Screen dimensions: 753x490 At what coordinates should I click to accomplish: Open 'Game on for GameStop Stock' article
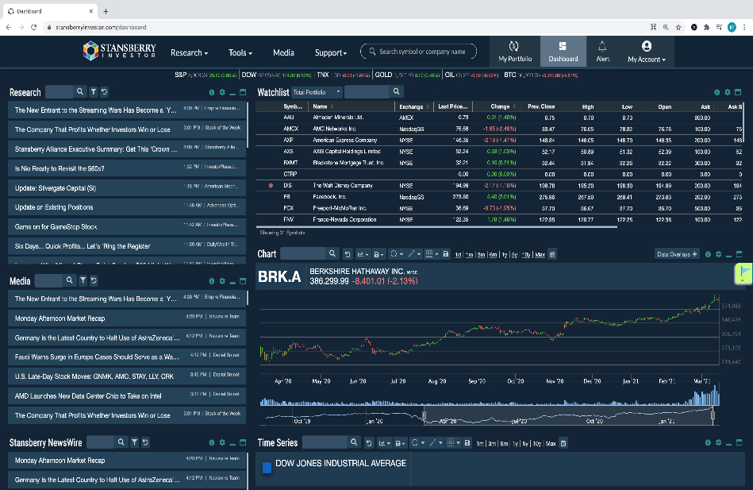click(127, 226)
